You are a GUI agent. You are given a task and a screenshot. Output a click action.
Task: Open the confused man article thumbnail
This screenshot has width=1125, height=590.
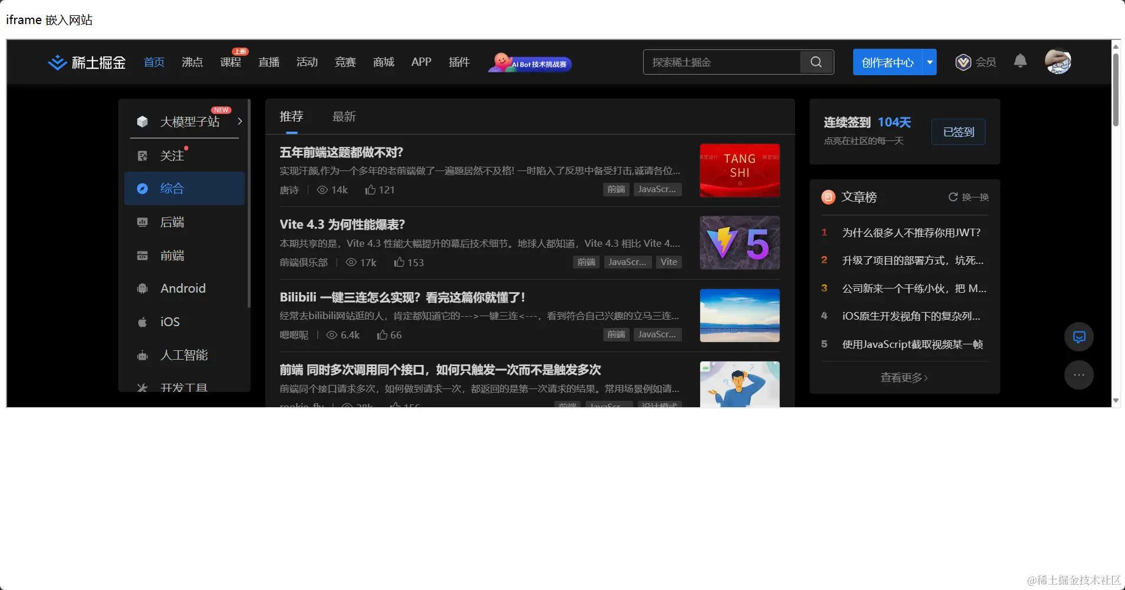click(740, 384)
